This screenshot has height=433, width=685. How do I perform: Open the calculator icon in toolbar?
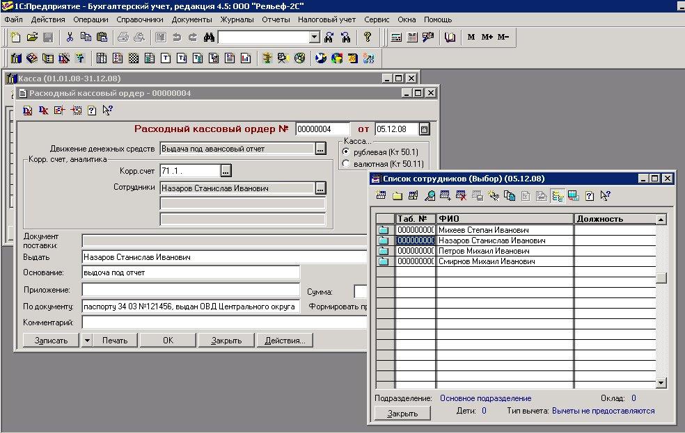click(x=396, y=38)
